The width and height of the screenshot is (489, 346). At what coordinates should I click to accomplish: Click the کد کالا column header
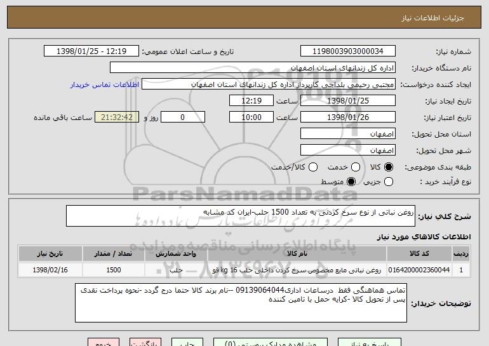pos(419,254)
